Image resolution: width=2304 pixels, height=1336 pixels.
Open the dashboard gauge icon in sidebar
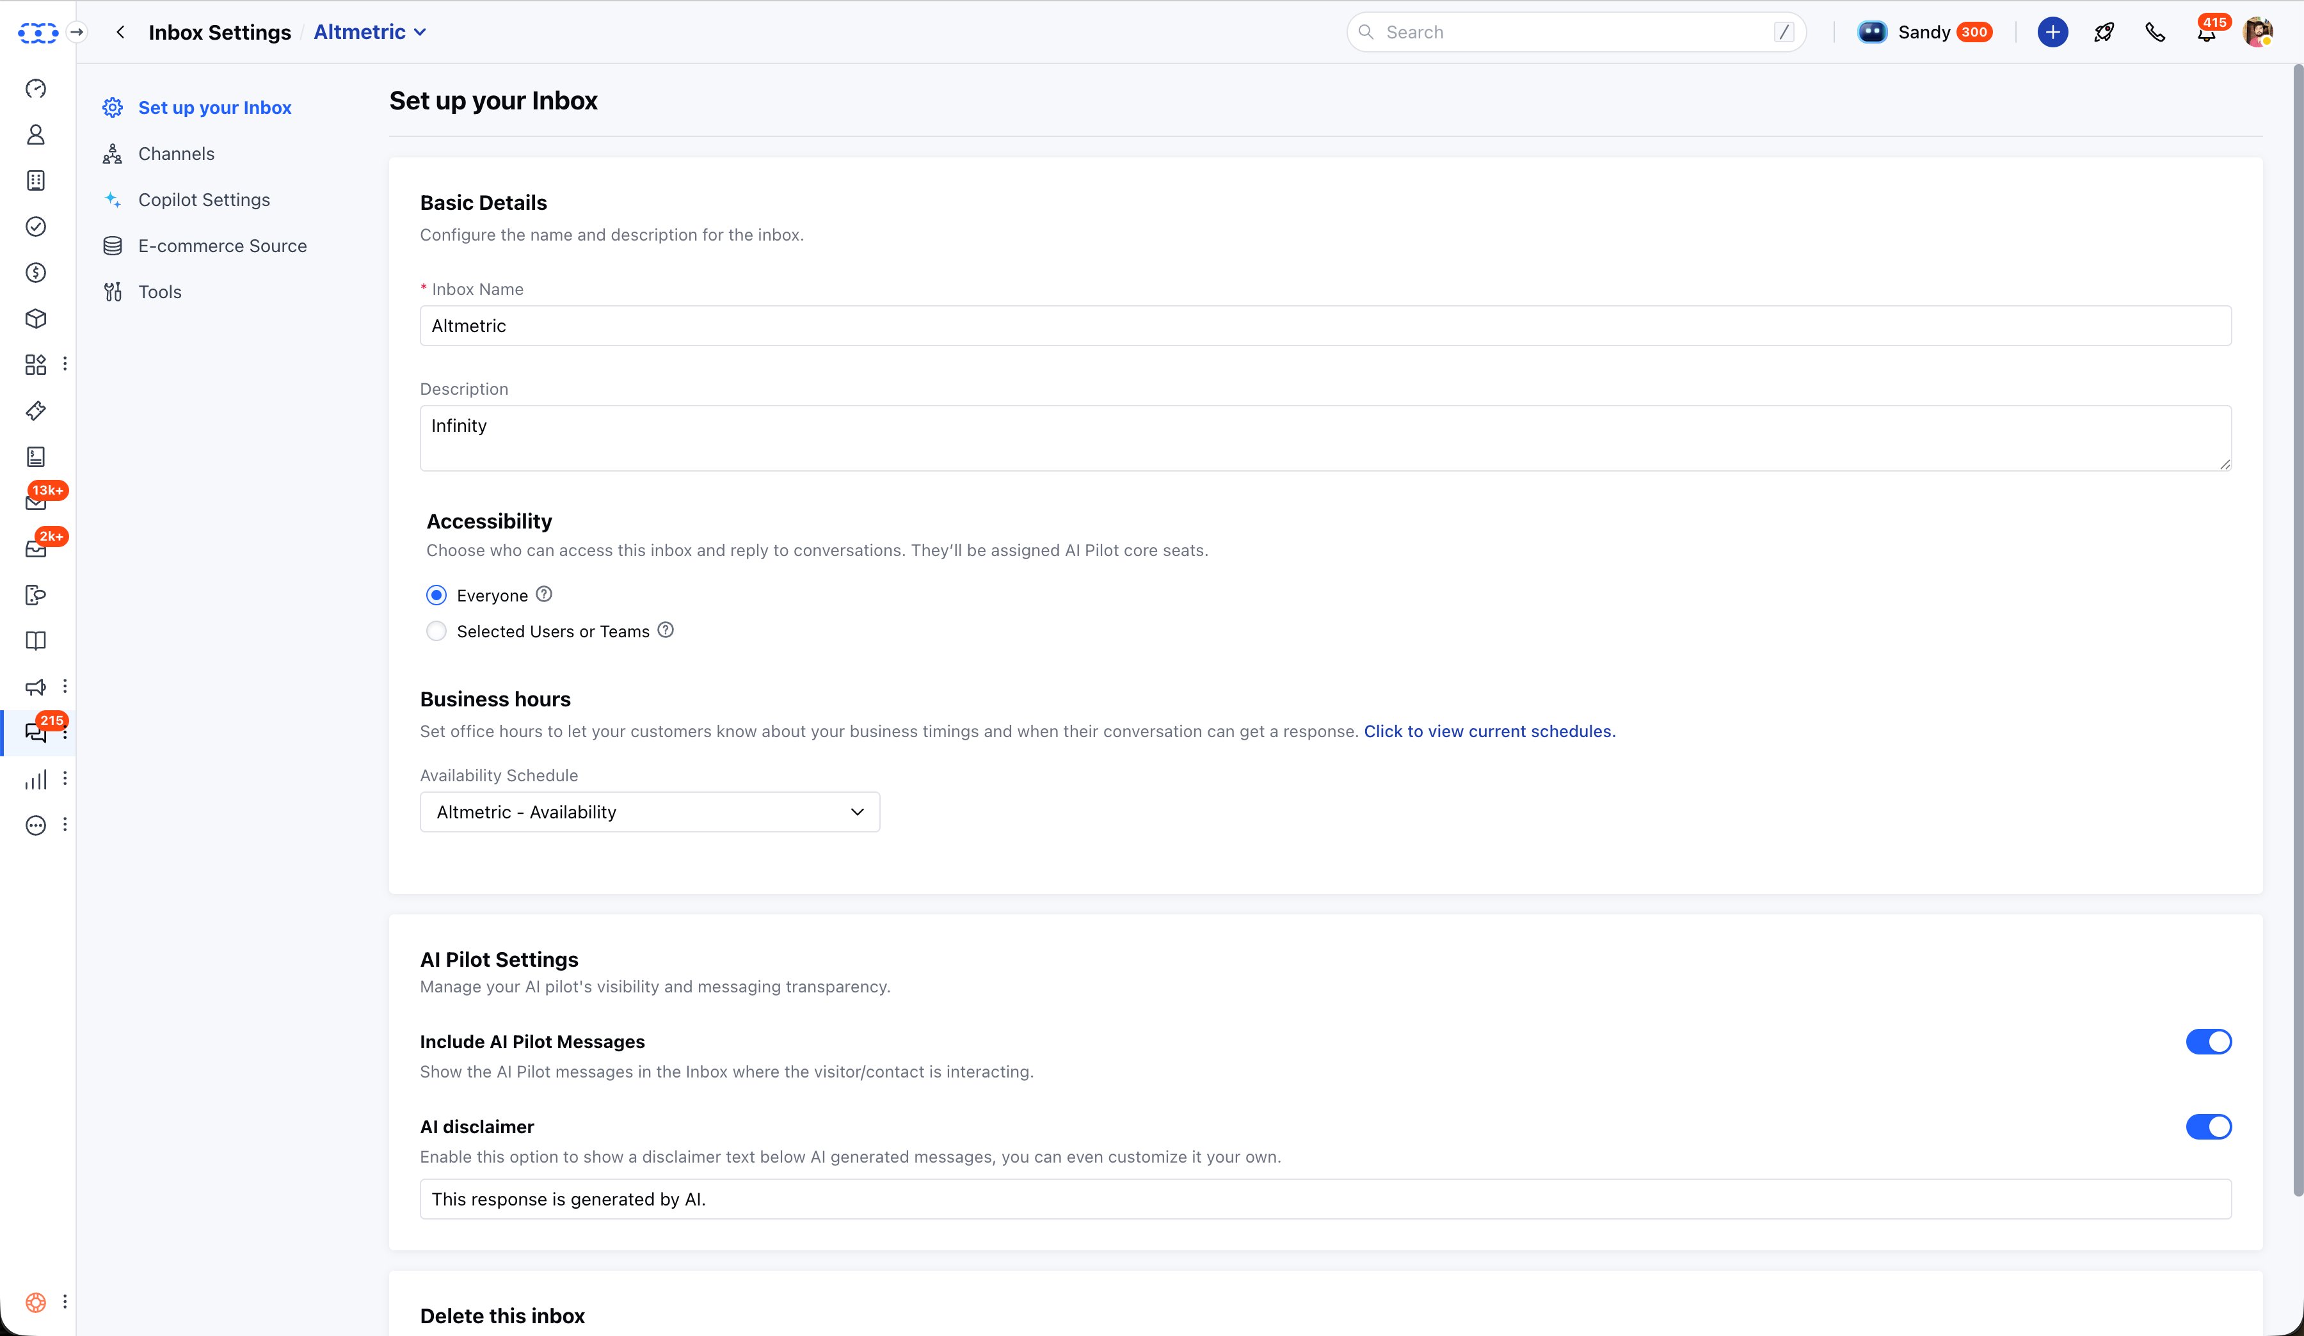[x=36, y=89]
